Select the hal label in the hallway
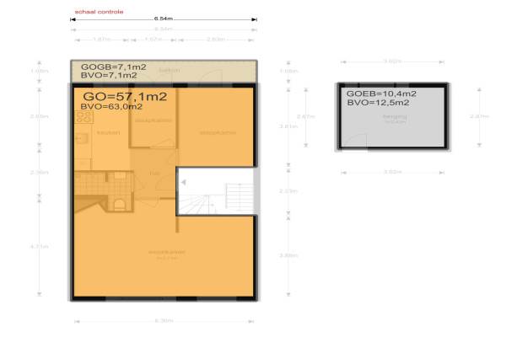This screenshot has width=506, height=337. [x=153, y=174]
